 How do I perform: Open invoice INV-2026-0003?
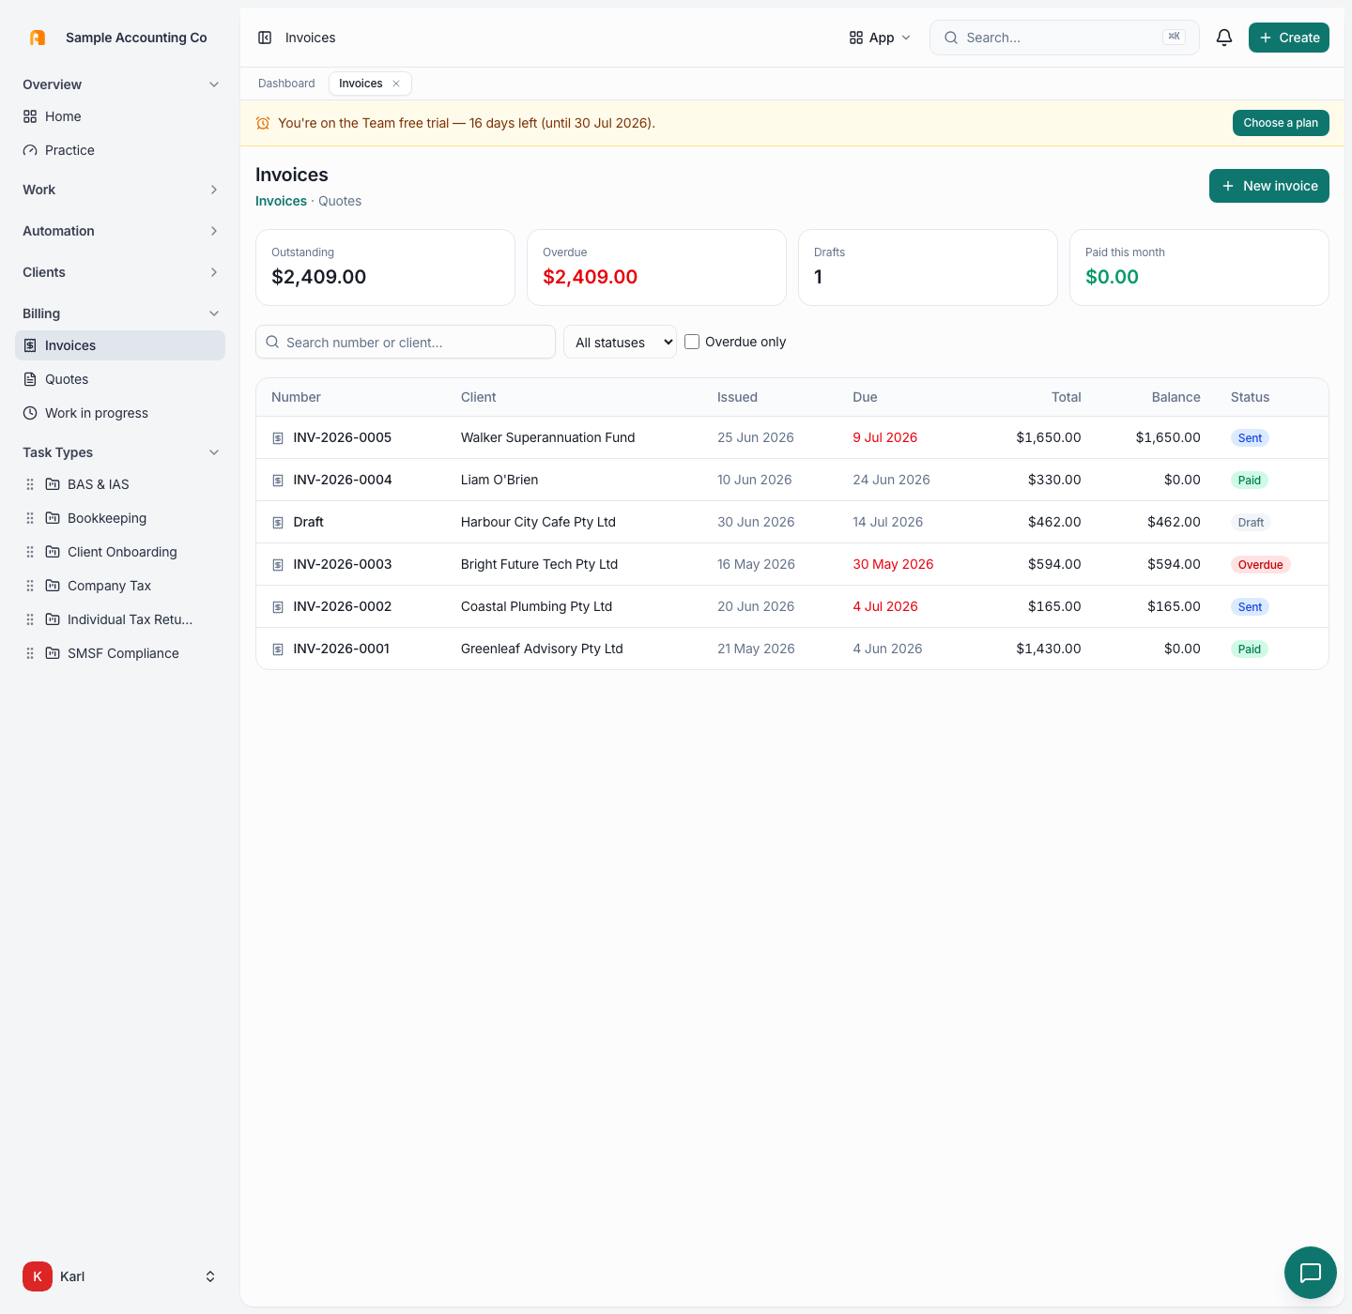342,564
